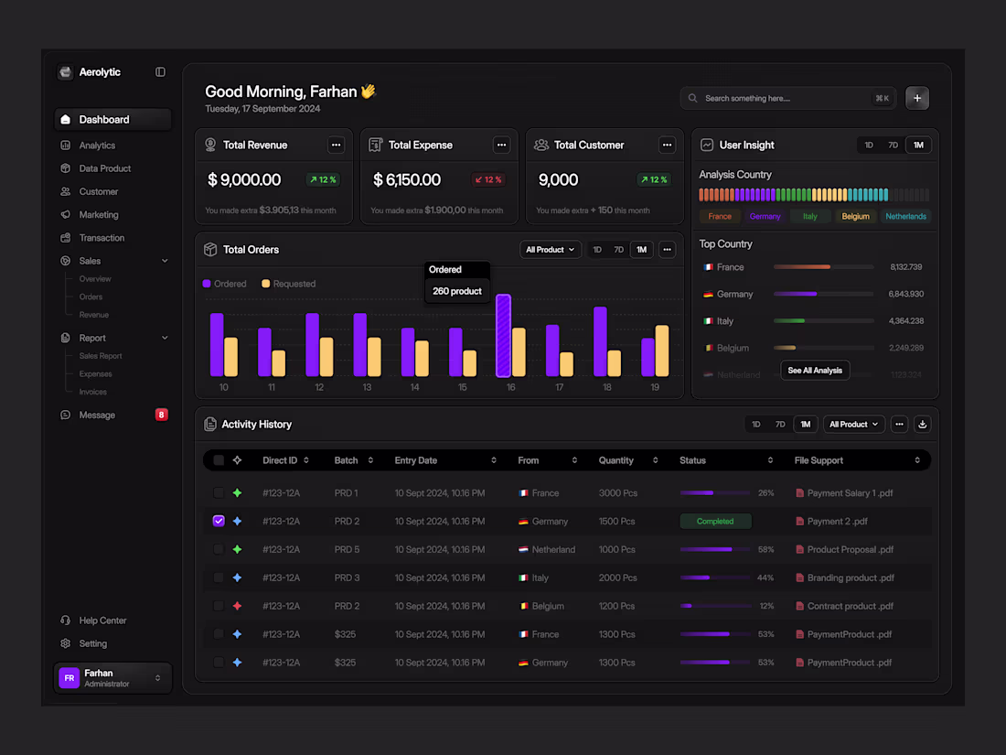Uncheck the completed Germany order row

[x=219, y=521]
